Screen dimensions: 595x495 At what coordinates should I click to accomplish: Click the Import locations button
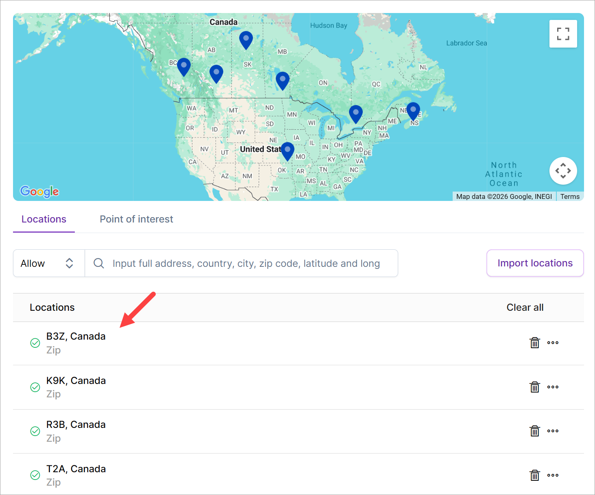pos(535,263)
